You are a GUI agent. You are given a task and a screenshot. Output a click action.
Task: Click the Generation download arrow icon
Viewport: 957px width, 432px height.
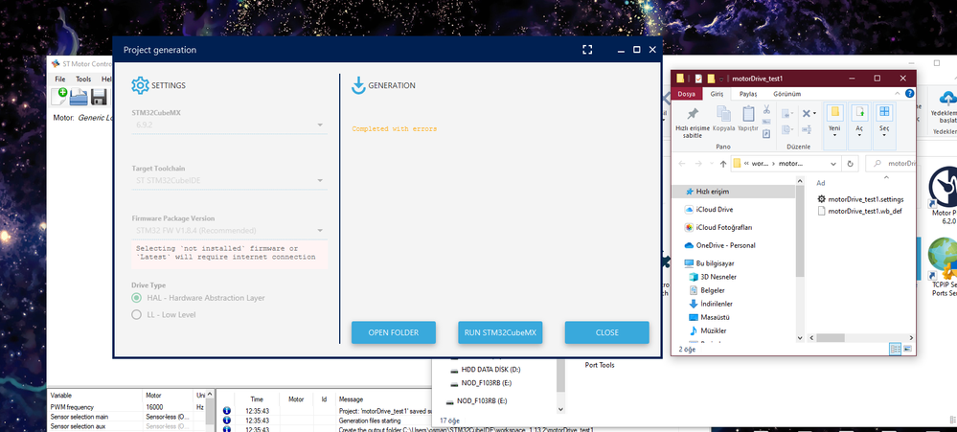(x=358, y=85)
